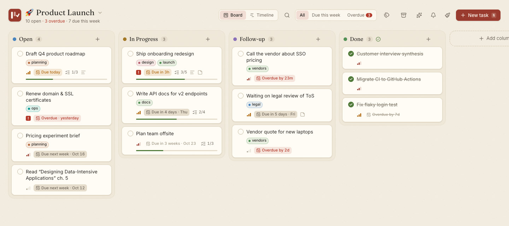Click progress bar on Write API docs card

[x=177, y=119]
